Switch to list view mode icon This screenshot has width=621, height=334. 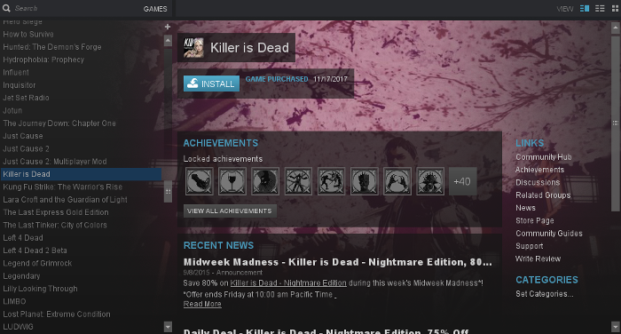pos(600,8)
